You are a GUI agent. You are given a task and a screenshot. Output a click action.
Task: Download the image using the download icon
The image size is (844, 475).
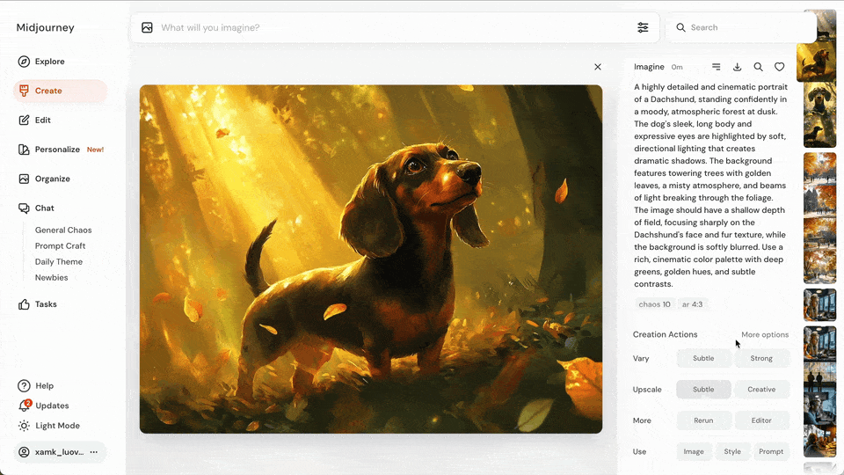tap(737, 67)
